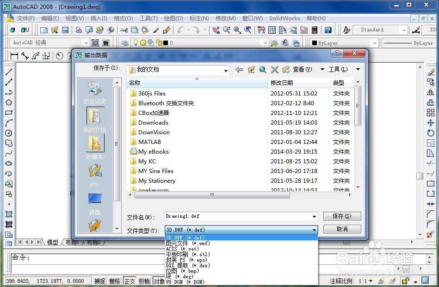Open the SolidWorks menu

(284, 18)
